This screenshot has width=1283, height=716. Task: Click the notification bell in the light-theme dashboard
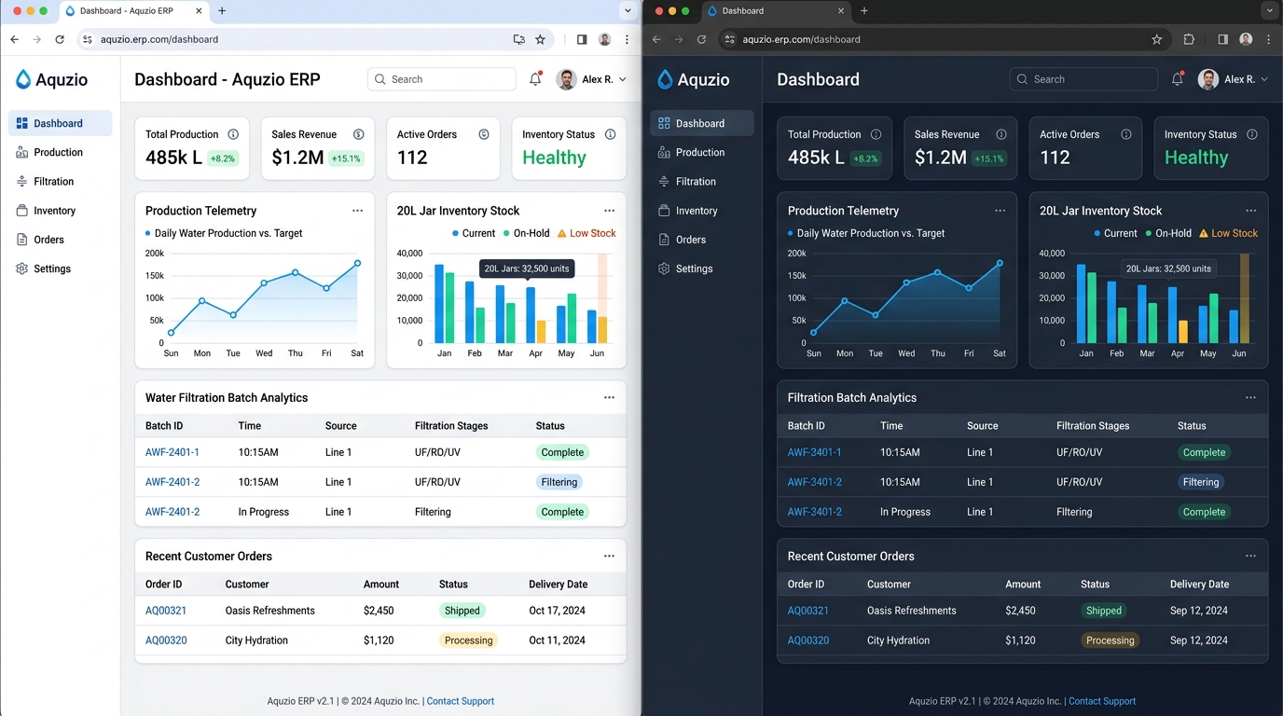tap(535, 79)
